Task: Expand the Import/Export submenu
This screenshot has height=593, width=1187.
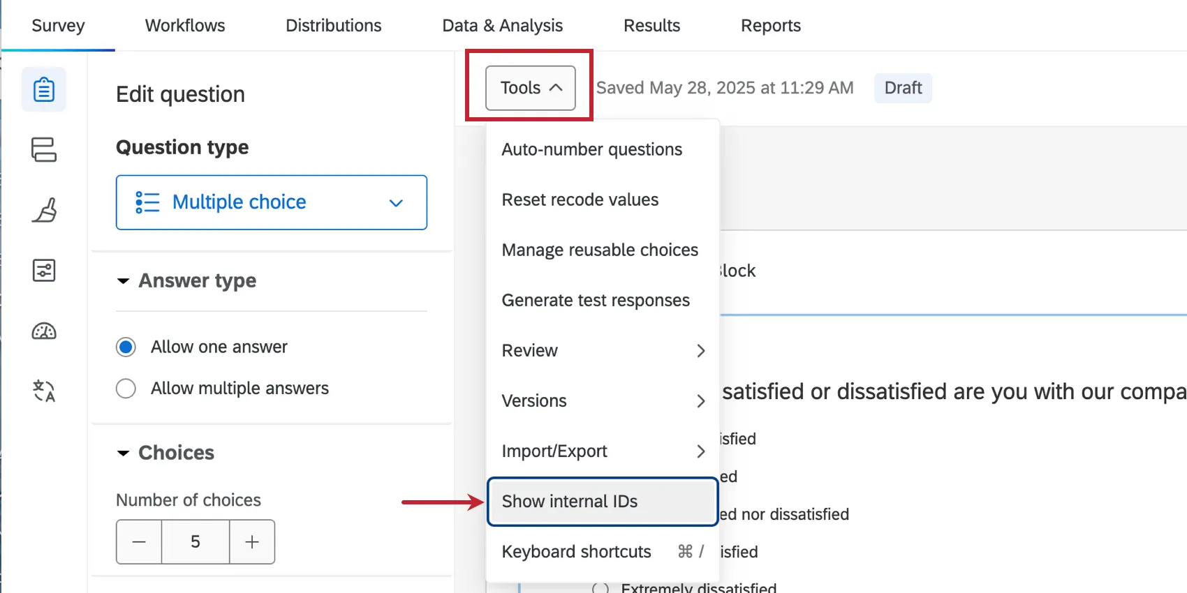Action: coord(602,451)
